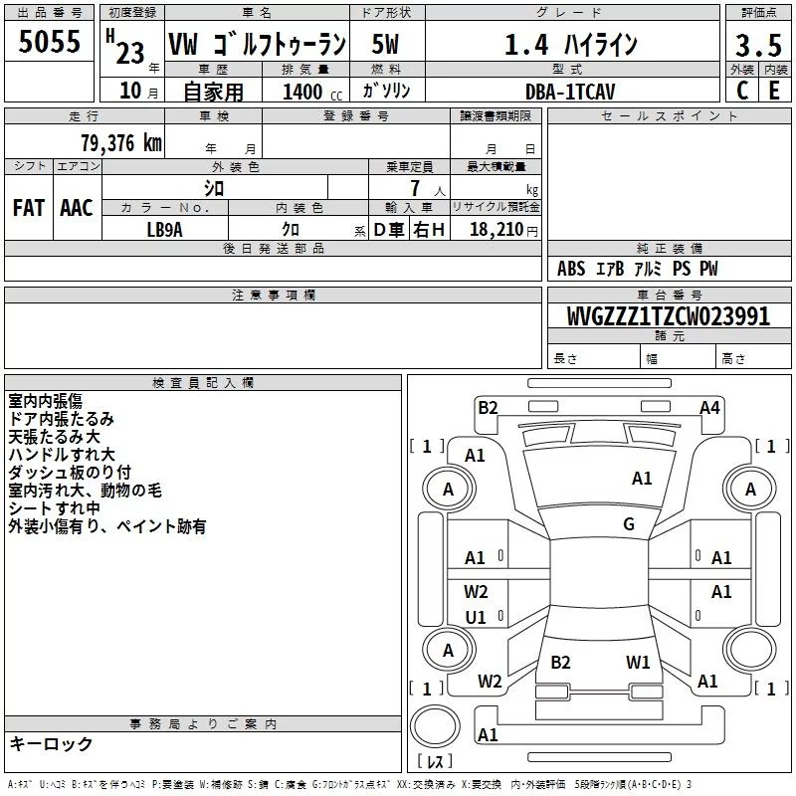
Task: Select the vehicle history value 自家用
Action: coord(213,92)
